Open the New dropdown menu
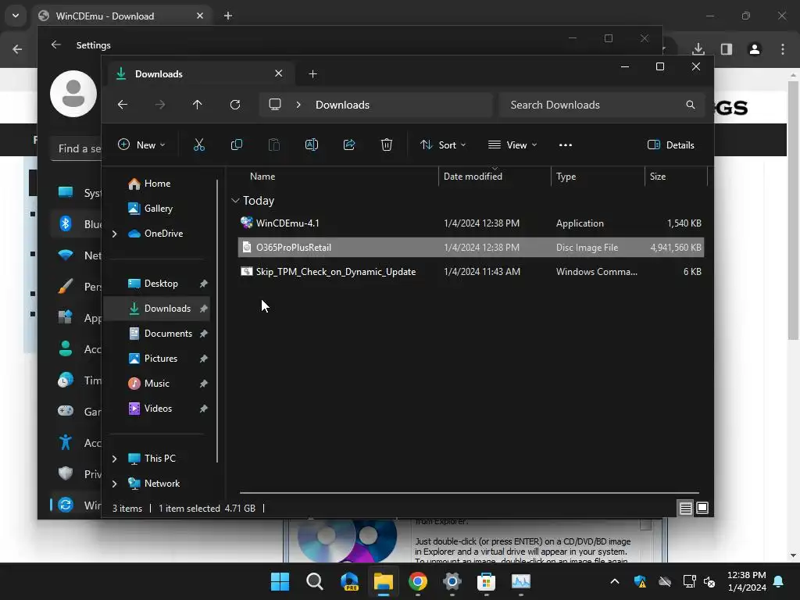 coord(141,145)
